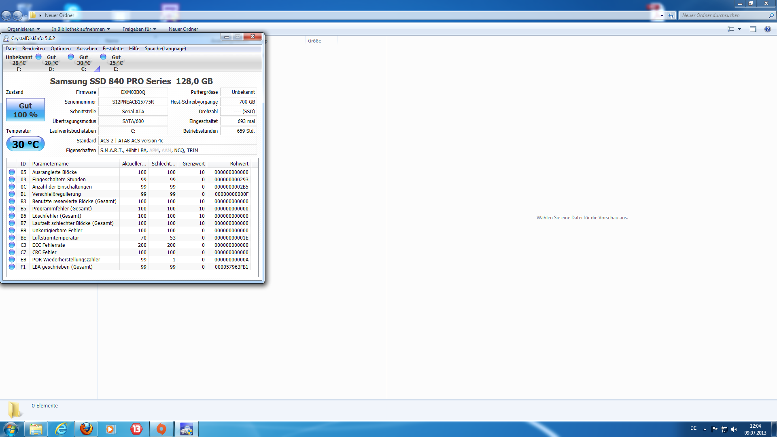The image size is (777, 437).
Task: Open the In Bibliothek aufnehmen dropdown
Action: [81, 29]
